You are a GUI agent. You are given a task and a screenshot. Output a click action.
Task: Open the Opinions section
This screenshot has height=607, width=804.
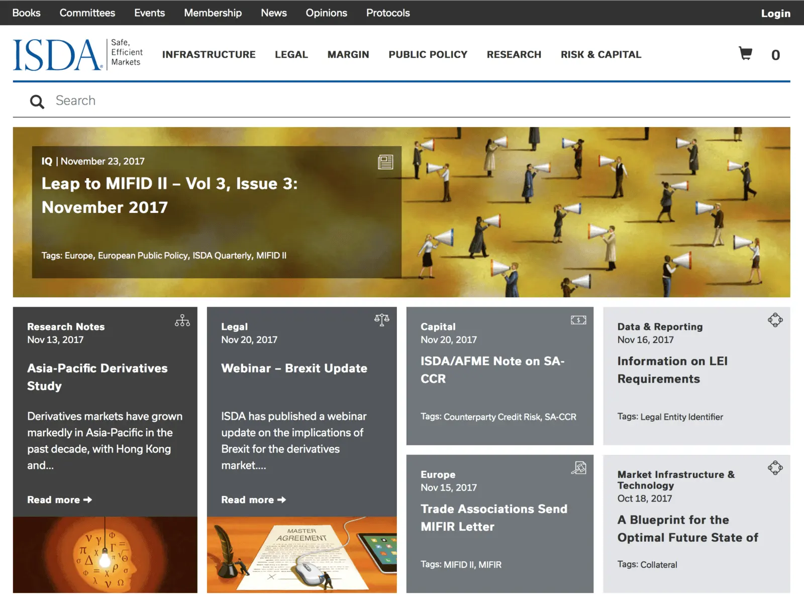pyautogui.click(x=327, y=13)
